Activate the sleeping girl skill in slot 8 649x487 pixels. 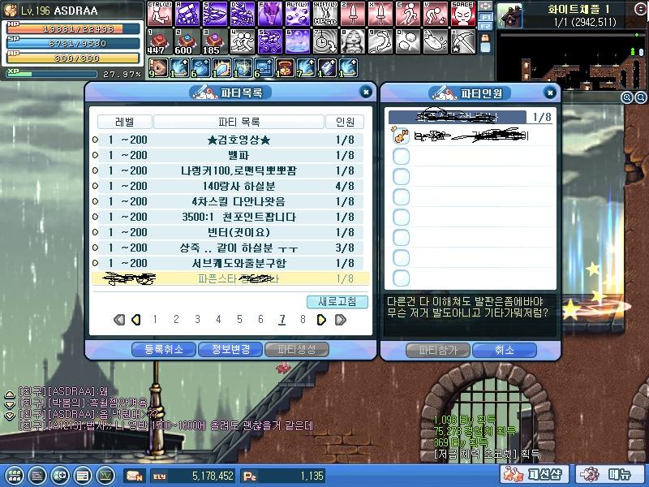353,41
